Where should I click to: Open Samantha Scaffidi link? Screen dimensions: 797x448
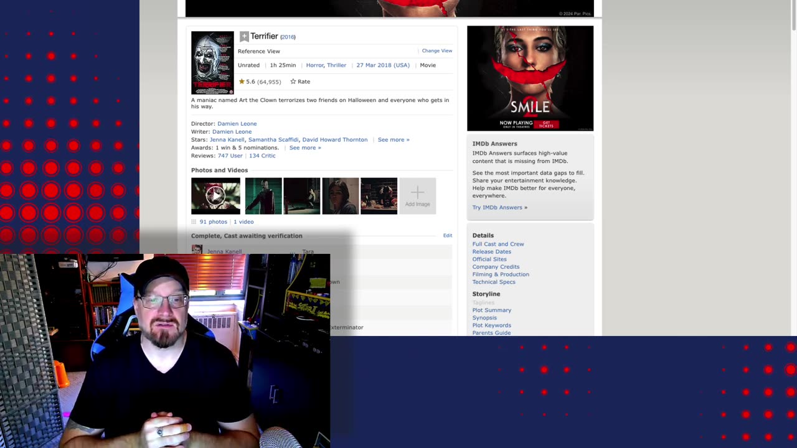pos(273,140)
